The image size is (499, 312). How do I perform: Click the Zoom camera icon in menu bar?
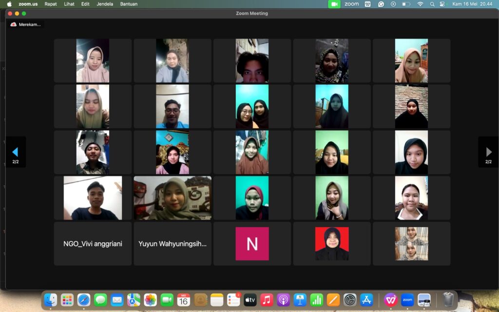pos(334,4)
